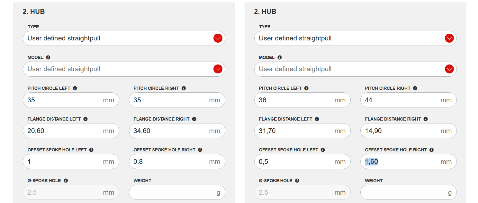Click info icon by left panel Flange Distance Left
The width and height of the screenshot is (478, 203).
click(86, 119)
